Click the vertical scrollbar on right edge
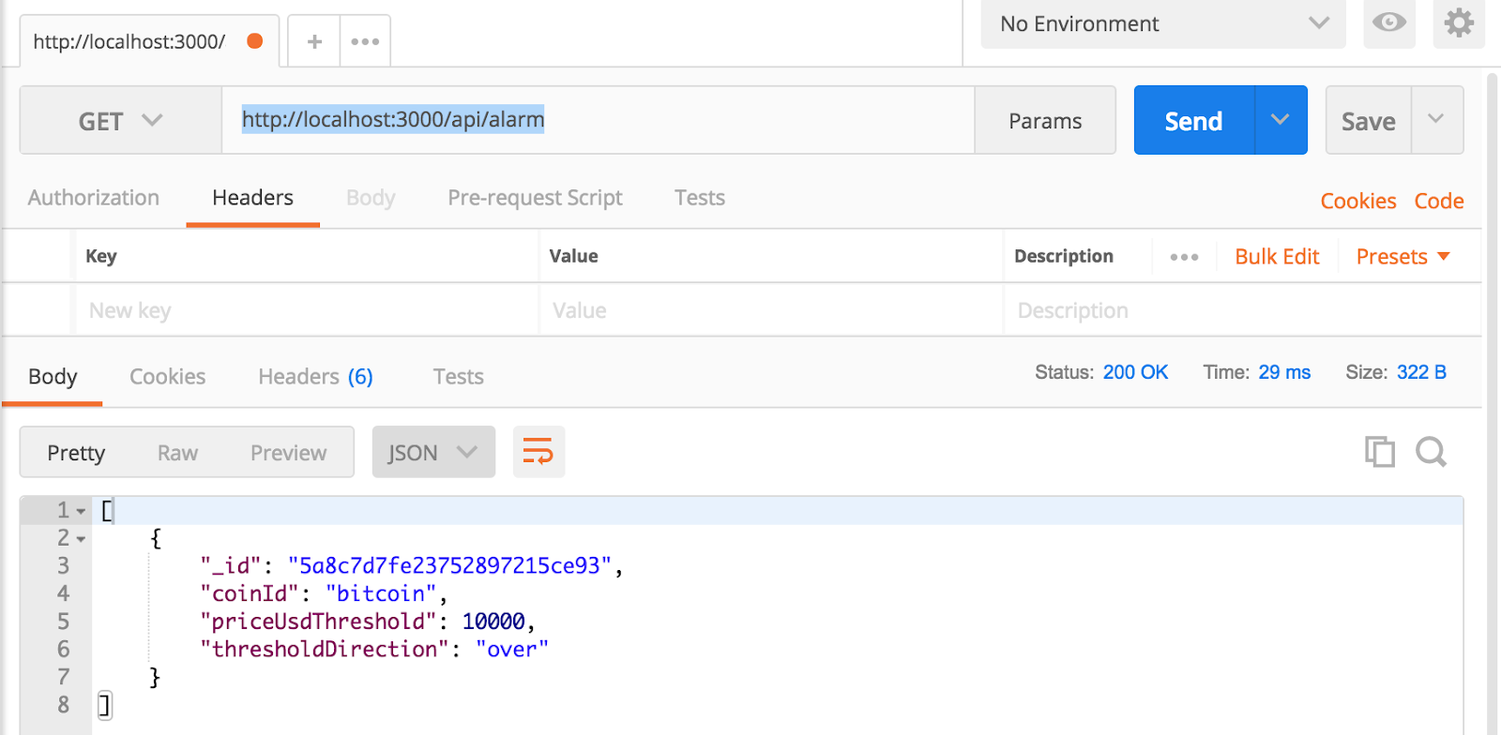The height and width of the screenshot is (735, 1501). [1493, 403]
